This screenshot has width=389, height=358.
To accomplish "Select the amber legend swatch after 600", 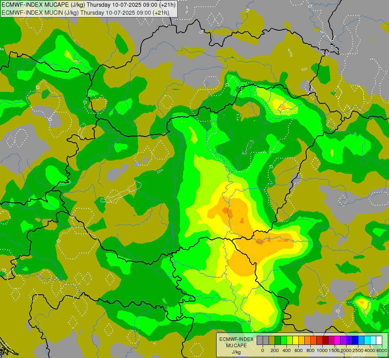I will coord(302,340).
